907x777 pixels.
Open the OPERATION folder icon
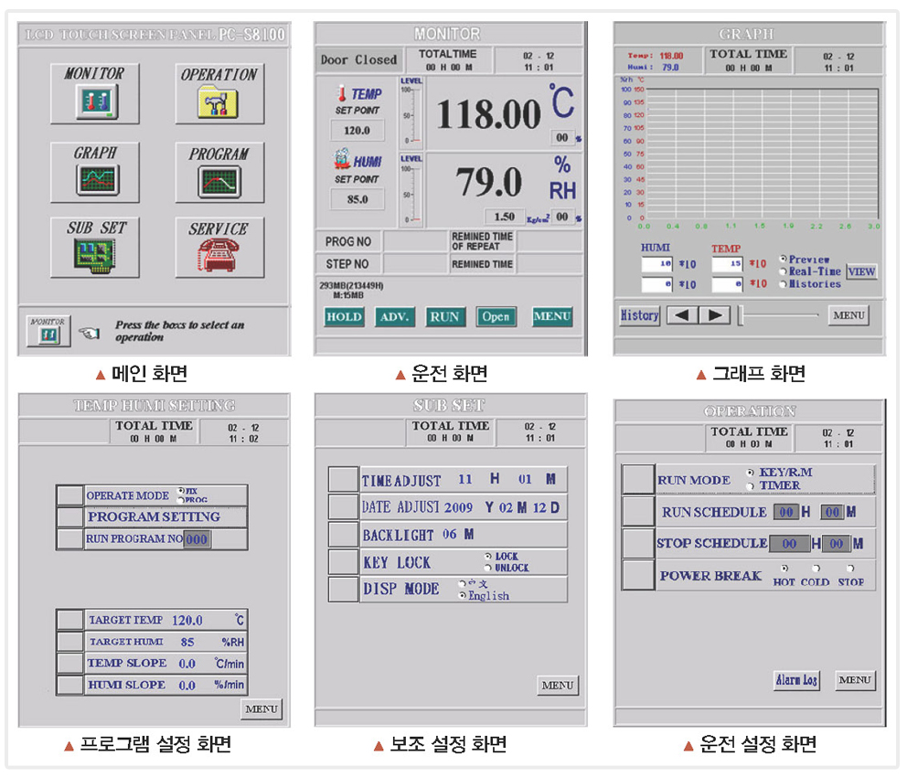pos(219,102)
